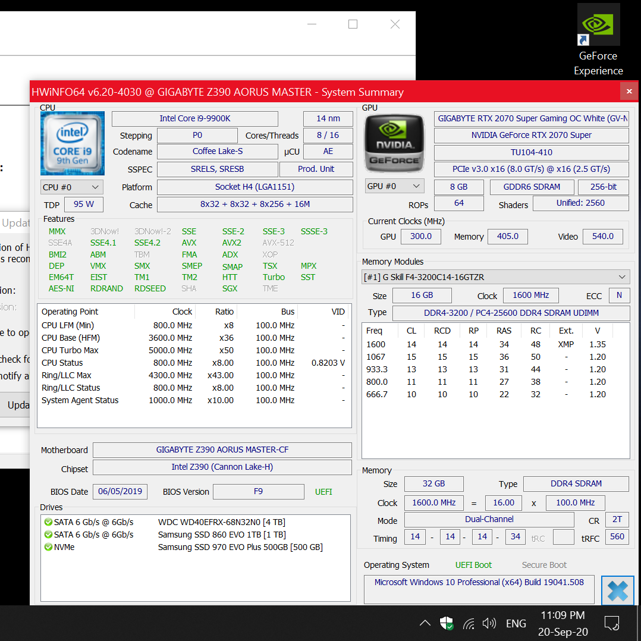This screenshot has height=641, width=641.
Task: Click the DDR4-3200 / PC4-25600 module type field
Action: [511, 313]
